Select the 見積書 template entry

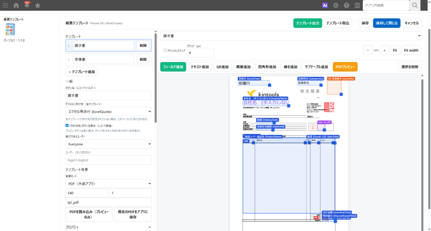coord(103,59)
